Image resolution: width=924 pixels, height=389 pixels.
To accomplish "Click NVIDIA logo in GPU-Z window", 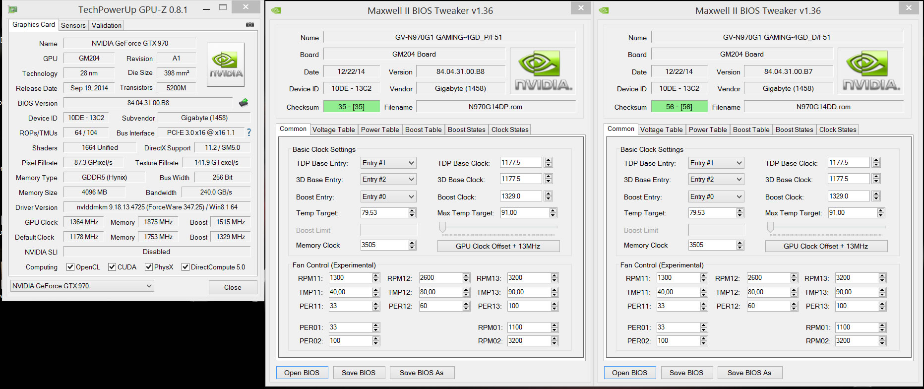I will point(226,65).
